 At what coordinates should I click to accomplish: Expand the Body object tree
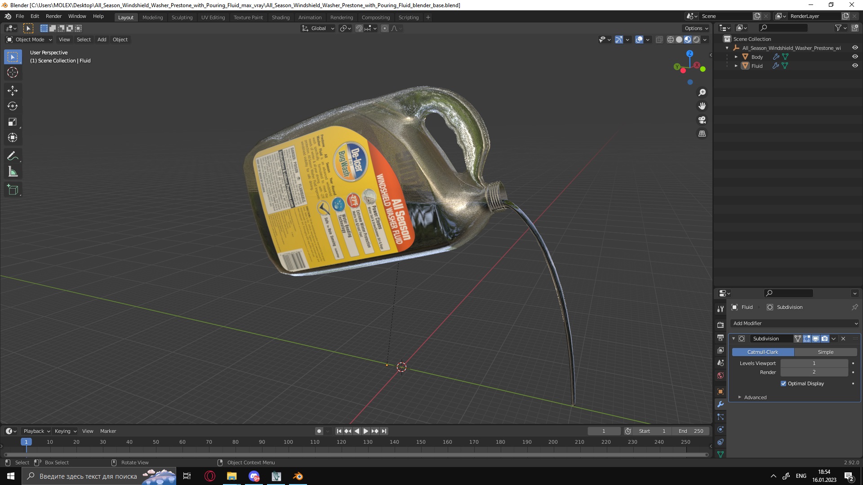736,57
